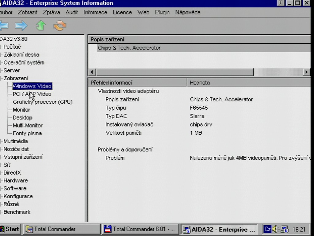Image resolution: width=314 pixels, height=236 pixels.
Task: Select Konfigurace tree node
Action: click(18, 196)
